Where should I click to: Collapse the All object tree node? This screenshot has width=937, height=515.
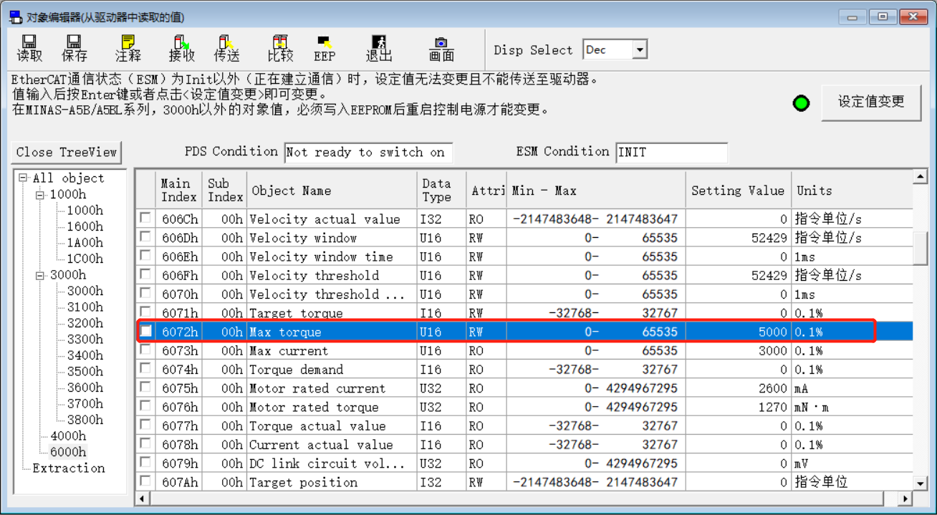(24, 178)
